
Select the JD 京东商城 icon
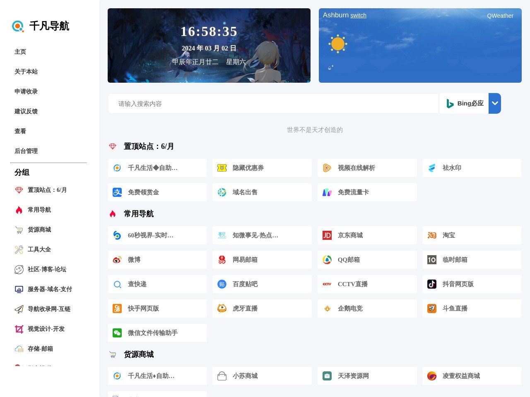coord(327,235)
